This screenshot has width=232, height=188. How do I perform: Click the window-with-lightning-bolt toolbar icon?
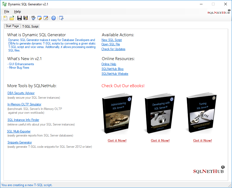[40, 18]
